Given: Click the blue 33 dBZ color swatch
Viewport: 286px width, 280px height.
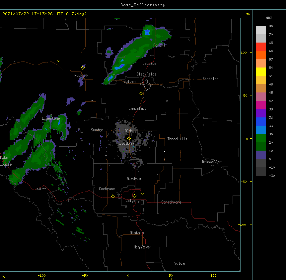Looking at the screenshot, I should click(261, 121).
